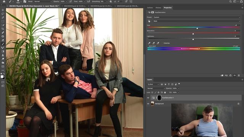Select the Move tool
Viewport: 244px width, 137px height.
tap(3, 10)
